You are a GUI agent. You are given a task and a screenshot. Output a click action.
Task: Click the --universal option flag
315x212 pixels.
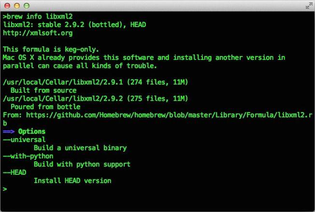(x=24, y=140)
